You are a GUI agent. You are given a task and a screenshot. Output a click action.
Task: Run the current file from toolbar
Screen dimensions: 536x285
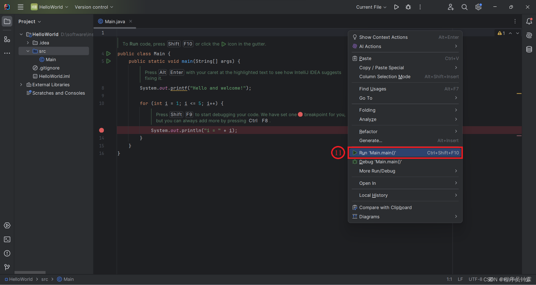(x=396, y=7)
